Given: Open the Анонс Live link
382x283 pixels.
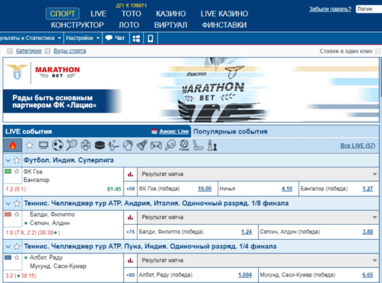Looking at the screenshot, I should (x=174, y=132).
